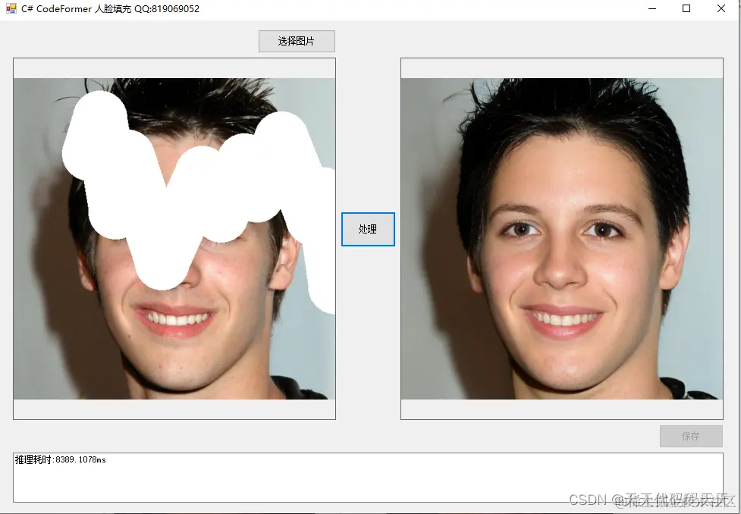The width and height of the screenshot is (741, 514).
Task: Minimize the CodeFormer window
Action: click(x=652, y=8)
